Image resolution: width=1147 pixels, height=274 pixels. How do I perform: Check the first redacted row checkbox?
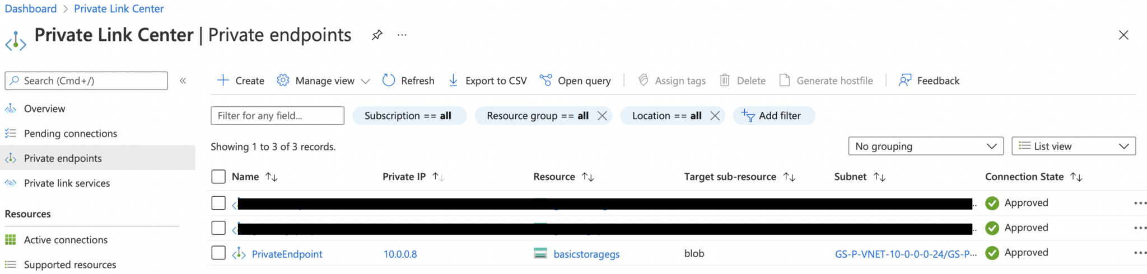pyautogui.click(x=218, y=203)
